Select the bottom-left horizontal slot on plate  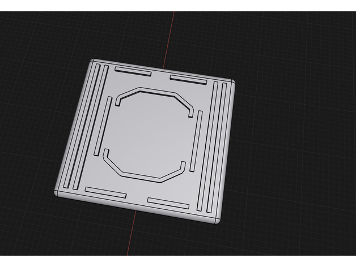click(105, 192)
